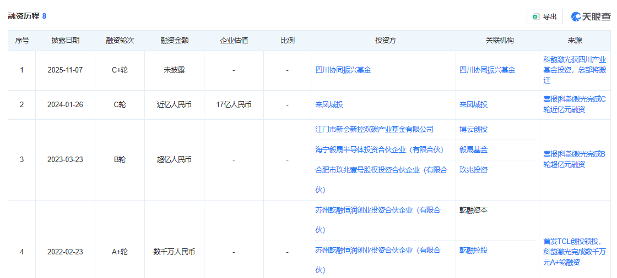Select the 17亿人民币 valuation cell
This screenshot has width=617, height=278.
click(x=234, y=105)
